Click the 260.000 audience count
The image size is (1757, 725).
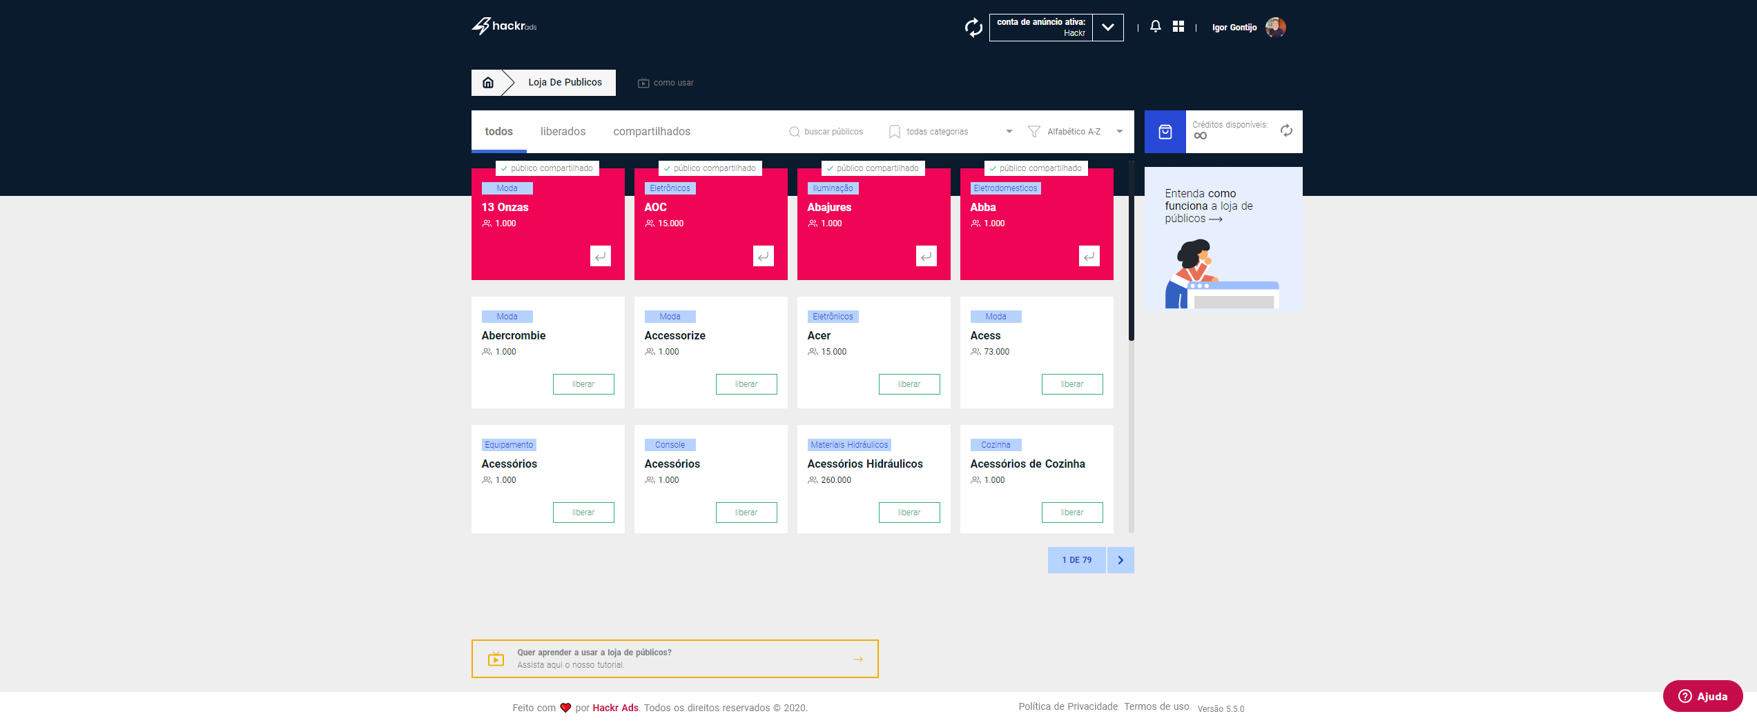tap(836, 480)
